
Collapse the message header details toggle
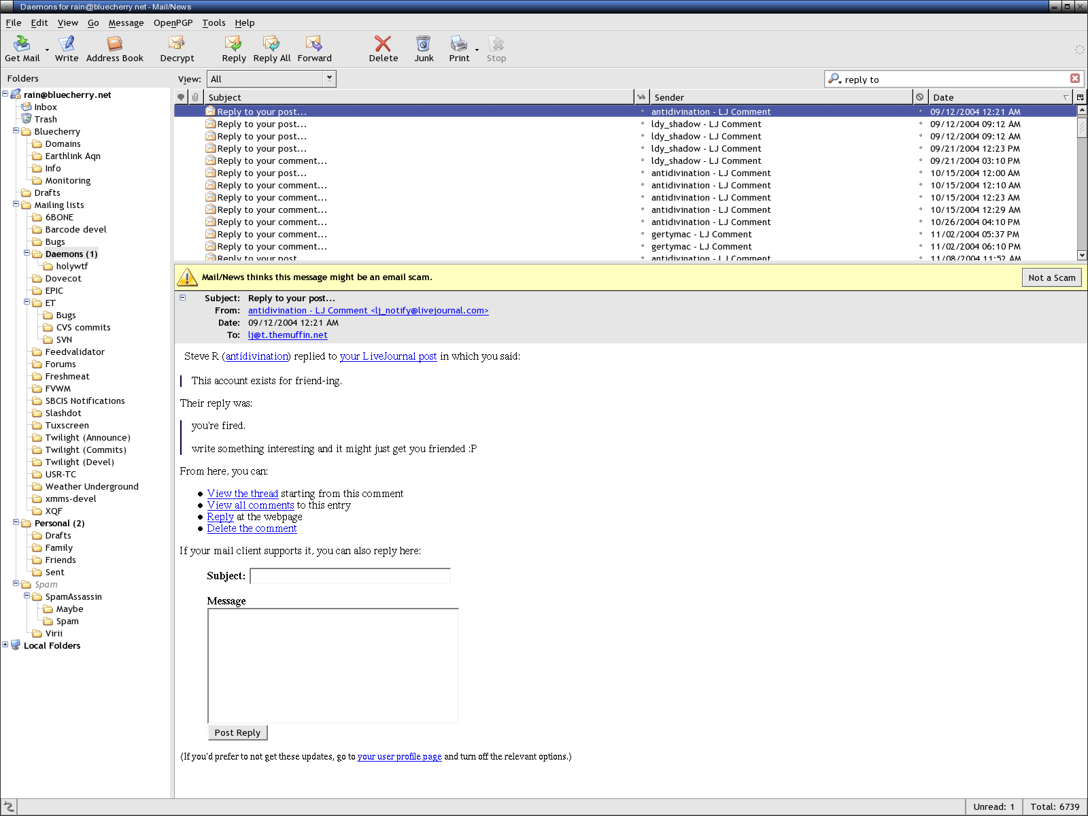[182, 297]
